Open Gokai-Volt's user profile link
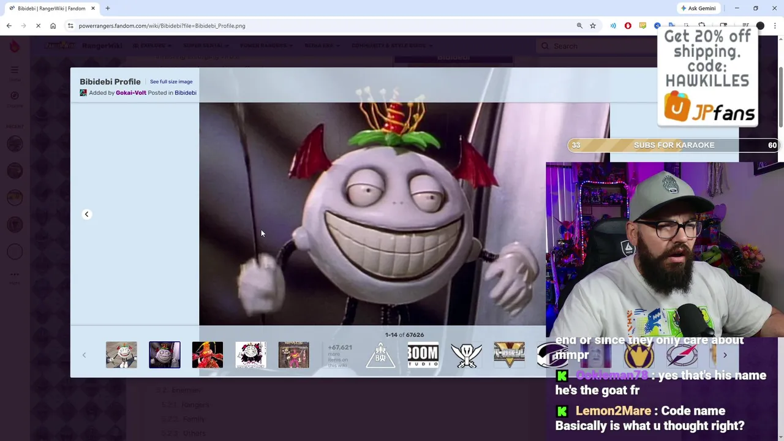 (x=131, y=92)
